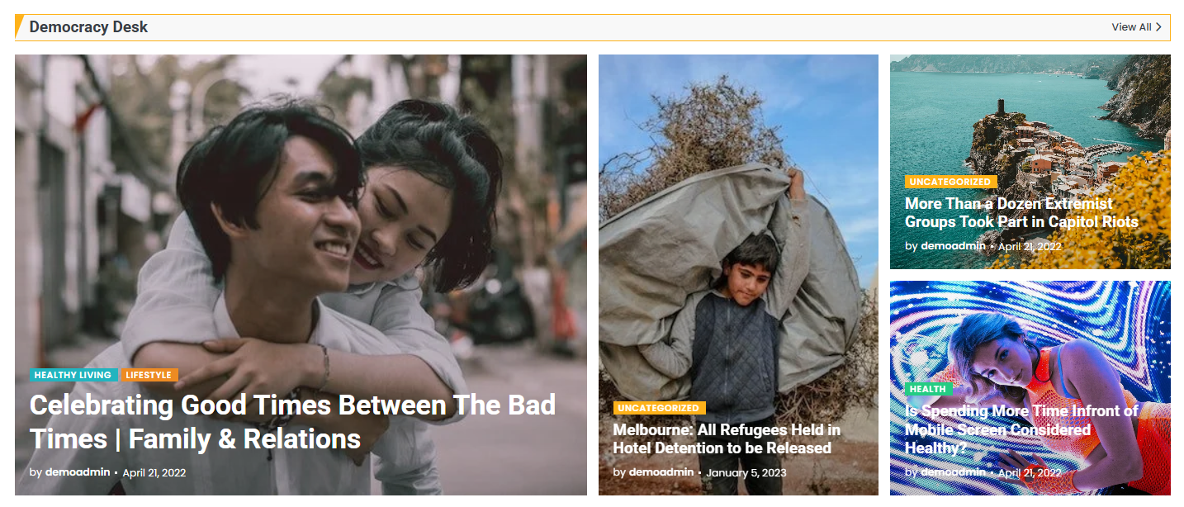Select the green Health category tag

coord(928,389)
